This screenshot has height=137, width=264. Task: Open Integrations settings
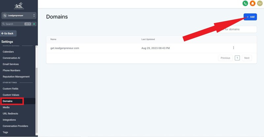pyautogui.click(x=9, y=120)
